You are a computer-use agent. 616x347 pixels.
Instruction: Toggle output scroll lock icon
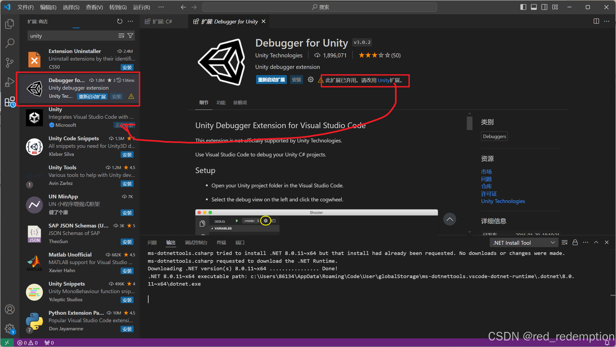tap(575, 243)
